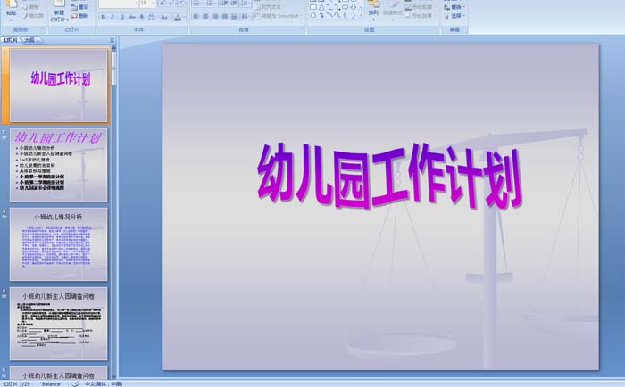Click Convert to SmartArt button
625x387 pixels.
point(278,16)
